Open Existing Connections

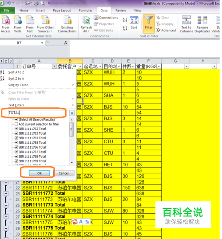(x=67, y=24)
